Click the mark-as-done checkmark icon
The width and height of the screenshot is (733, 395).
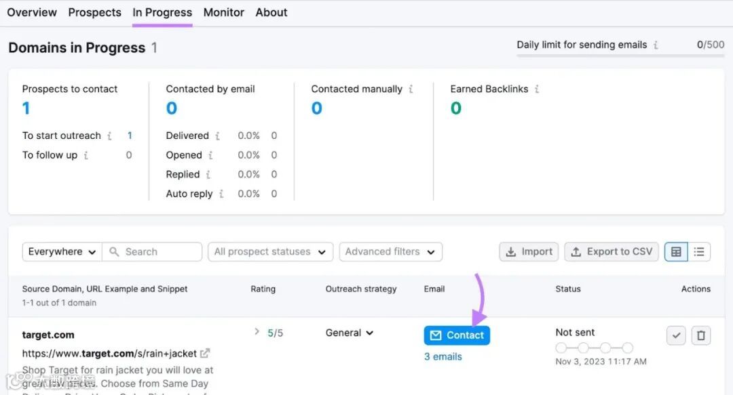point(676,335)
